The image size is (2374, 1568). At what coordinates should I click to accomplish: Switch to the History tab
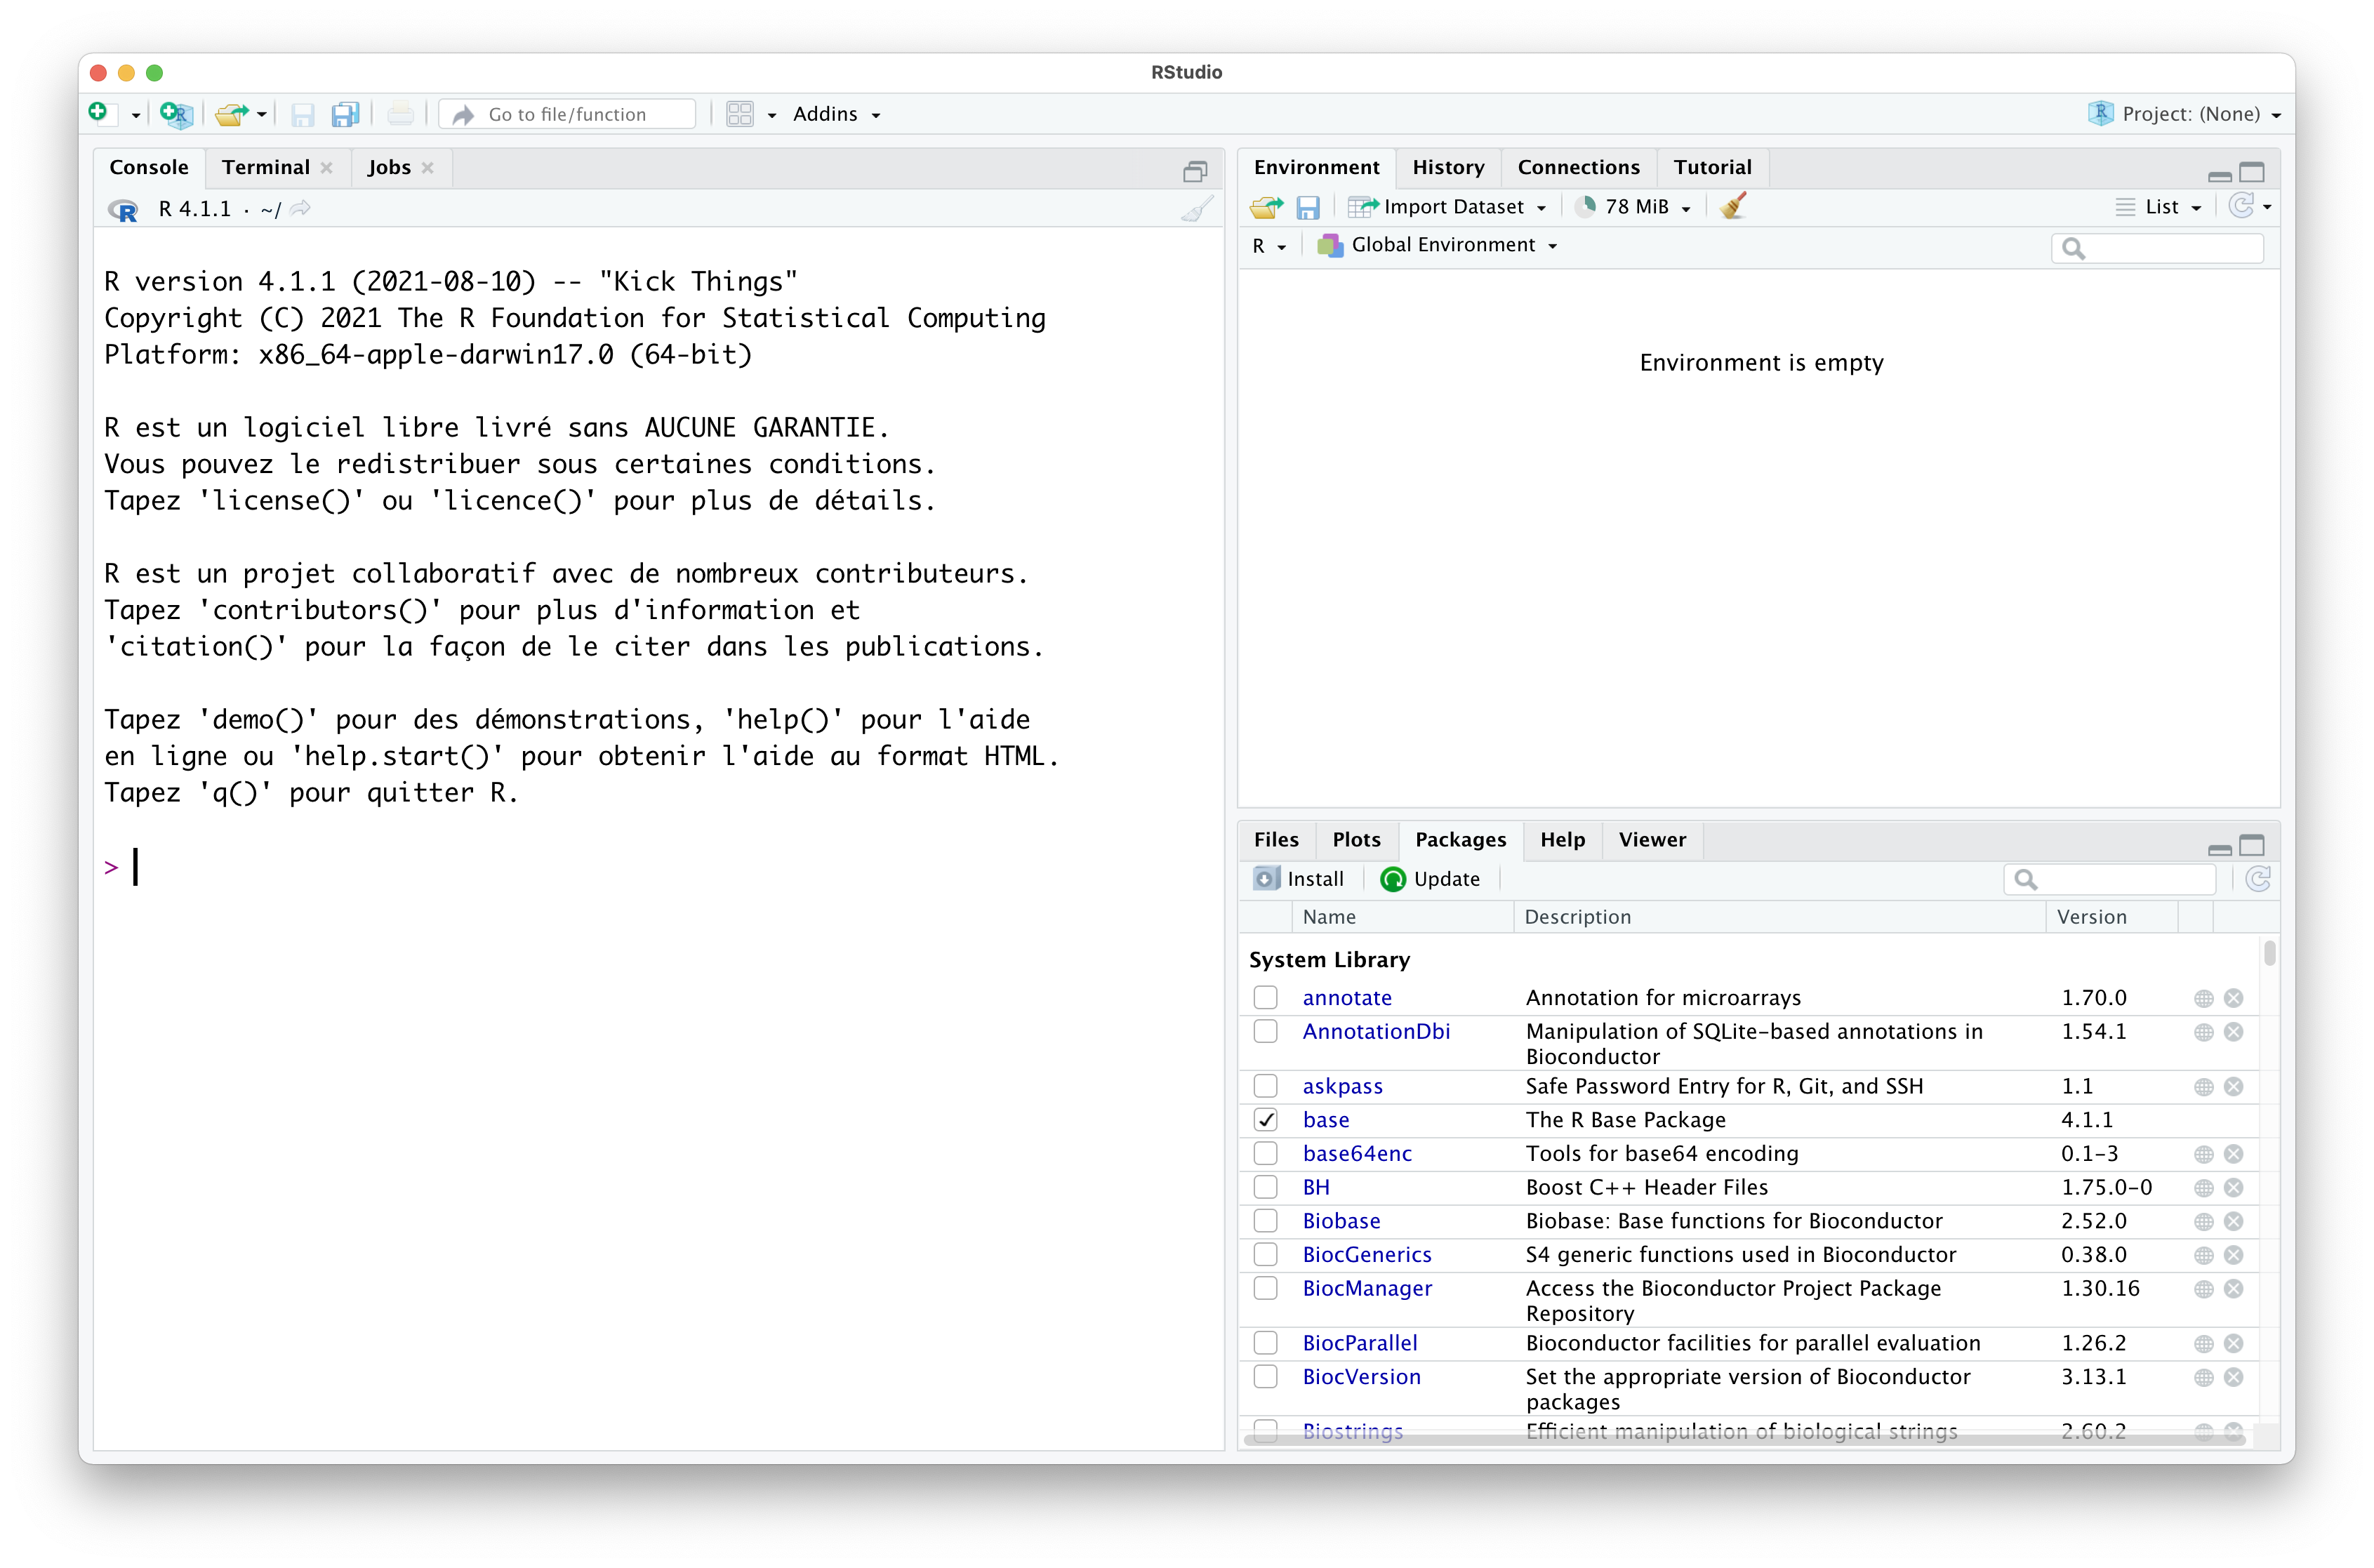pos(1447,167)
